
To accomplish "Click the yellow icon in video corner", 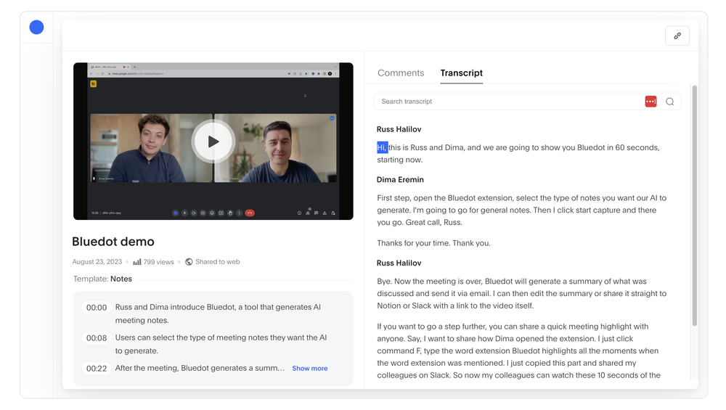I will coord(93,83).
